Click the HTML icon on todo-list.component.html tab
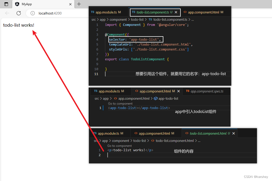This screenshot has height=181, width=272. pyautogui.click(x=187, y=133)
